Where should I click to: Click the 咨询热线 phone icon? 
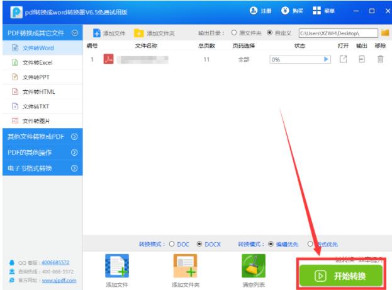(x=12, y=272)
